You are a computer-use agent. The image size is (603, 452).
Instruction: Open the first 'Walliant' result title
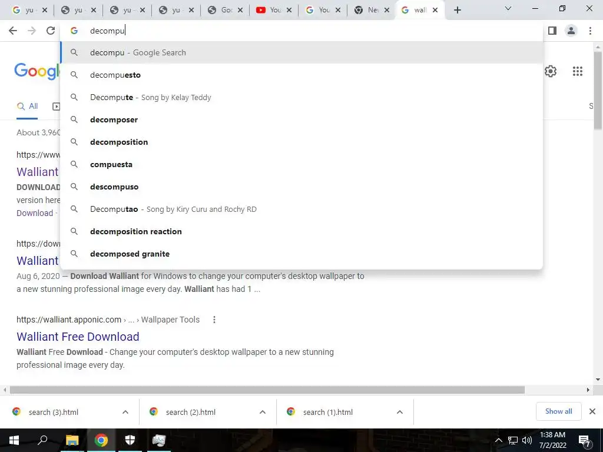tap(38, 172)
